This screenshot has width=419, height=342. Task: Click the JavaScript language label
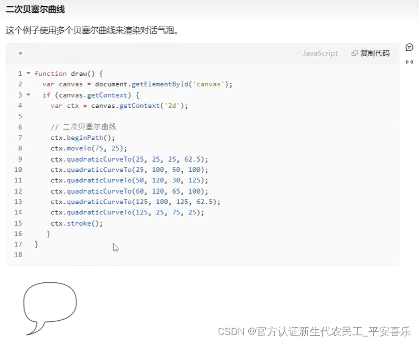(x=320, y=53)
